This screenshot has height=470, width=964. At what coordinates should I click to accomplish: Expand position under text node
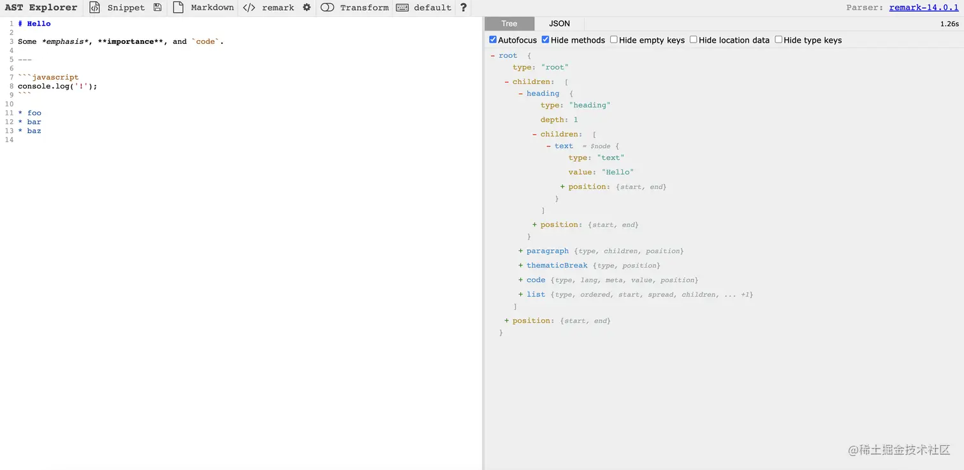click(x=563, y=187)
